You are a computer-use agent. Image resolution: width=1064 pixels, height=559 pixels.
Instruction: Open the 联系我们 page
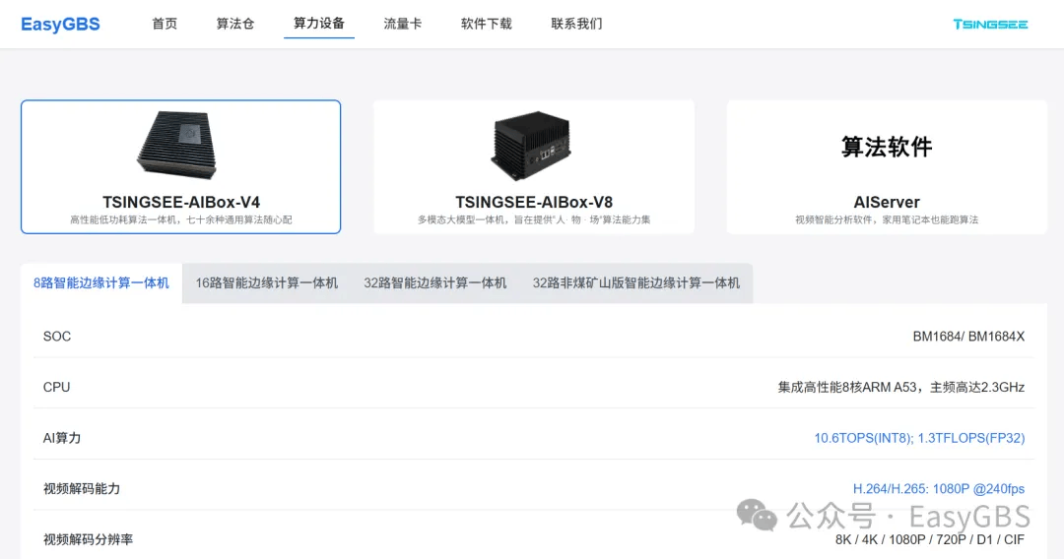pos(576,24)
